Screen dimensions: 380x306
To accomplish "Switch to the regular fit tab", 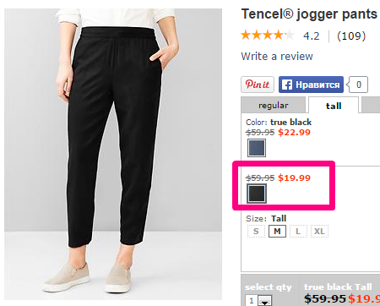I will click(273, 105).
